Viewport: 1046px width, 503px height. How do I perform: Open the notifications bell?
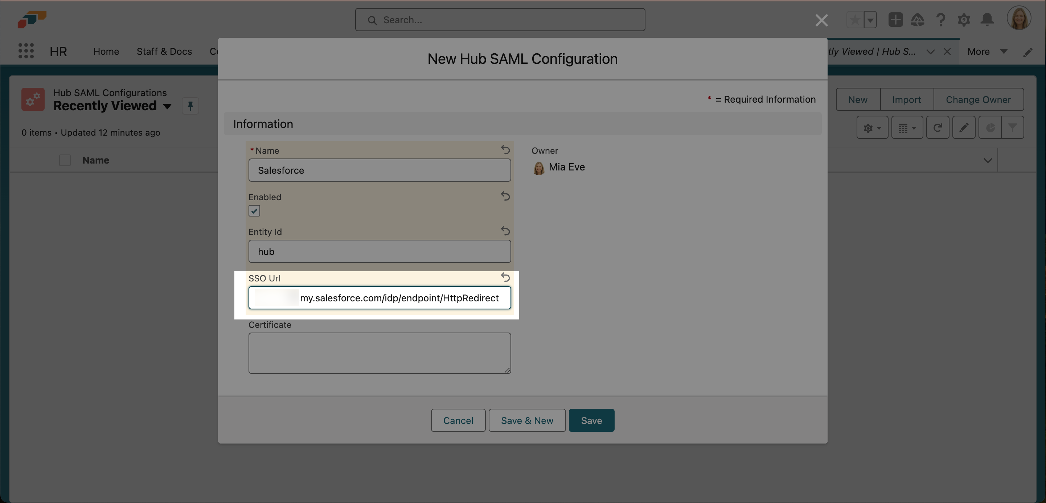coord(987,20)
